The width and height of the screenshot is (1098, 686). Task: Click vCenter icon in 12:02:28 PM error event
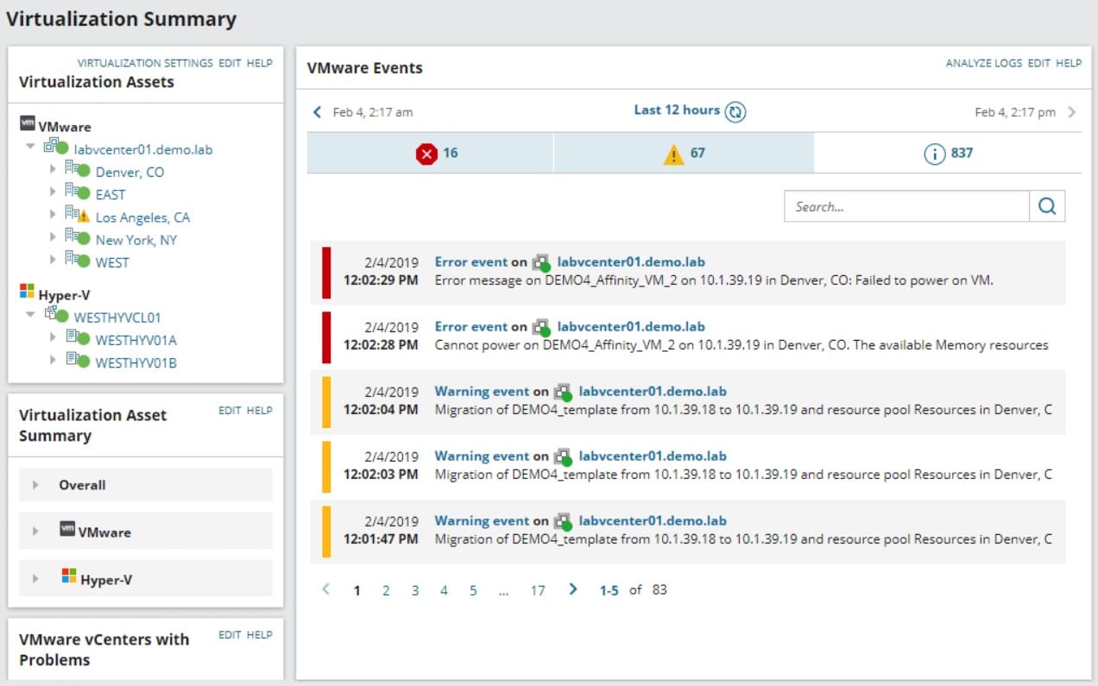click(x=541, y=327)
